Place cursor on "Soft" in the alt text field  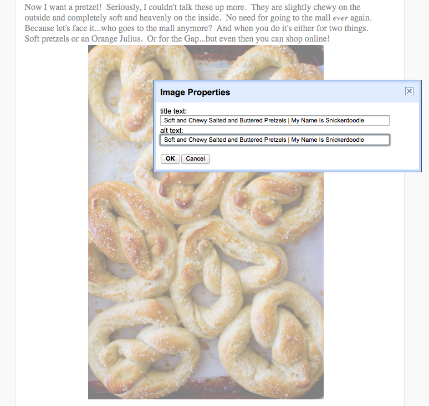(170, 140)
